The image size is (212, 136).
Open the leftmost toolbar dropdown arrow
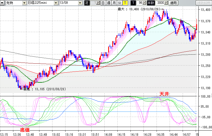coord(2,3)
